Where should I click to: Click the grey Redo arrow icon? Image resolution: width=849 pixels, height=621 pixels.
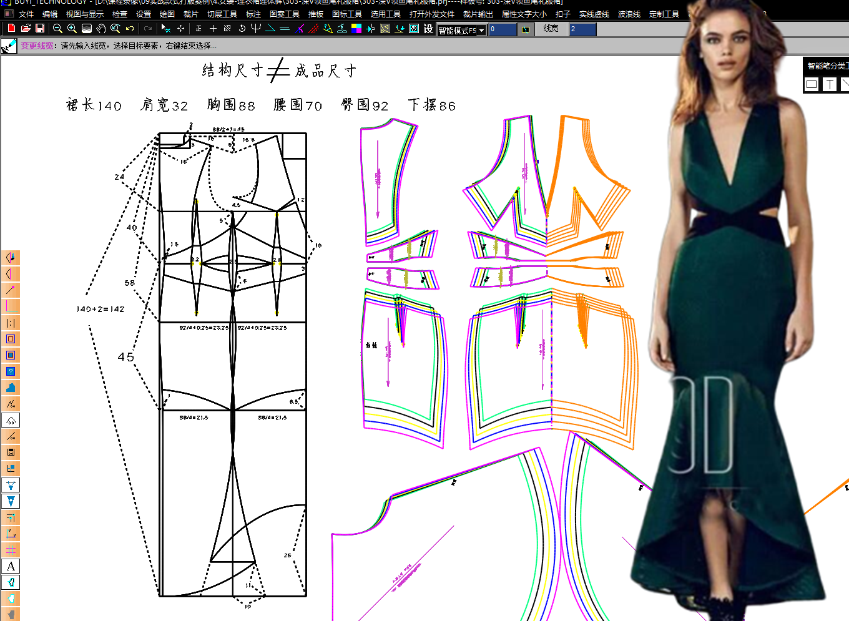point(148,29)
